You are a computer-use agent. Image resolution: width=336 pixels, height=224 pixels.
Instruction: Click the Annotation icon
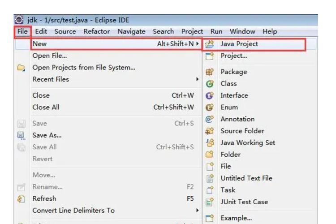(209, 119)
